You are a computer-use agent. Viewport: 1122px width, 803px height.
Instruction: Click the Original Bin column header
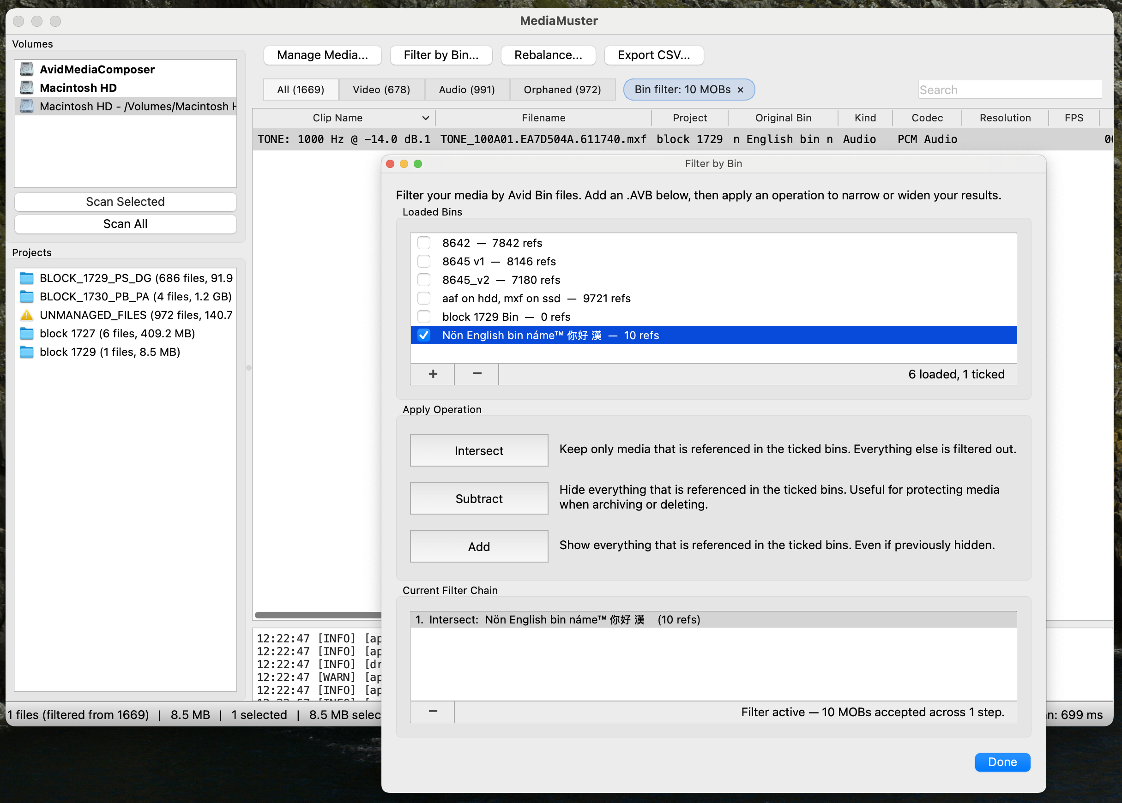[x=783, y=118]
